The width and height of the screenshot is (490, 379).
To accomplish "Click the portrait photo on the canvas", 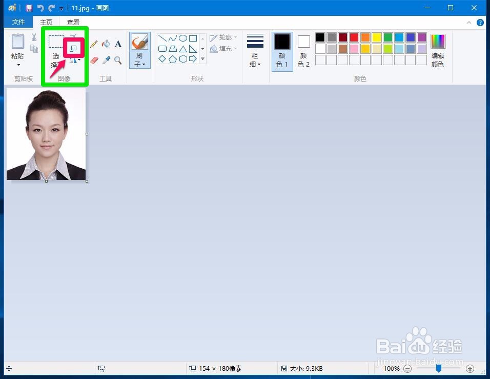I will [46, 134].
